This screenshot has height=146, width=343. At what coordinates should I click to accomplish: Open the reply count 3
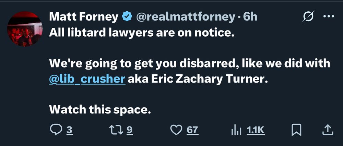[69, 130]
